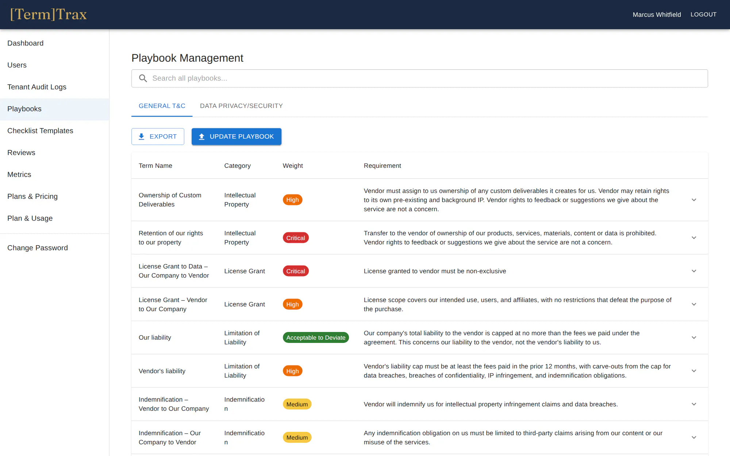Click Change Password
The image size is (730, 456).
click(x=55, y=248)
